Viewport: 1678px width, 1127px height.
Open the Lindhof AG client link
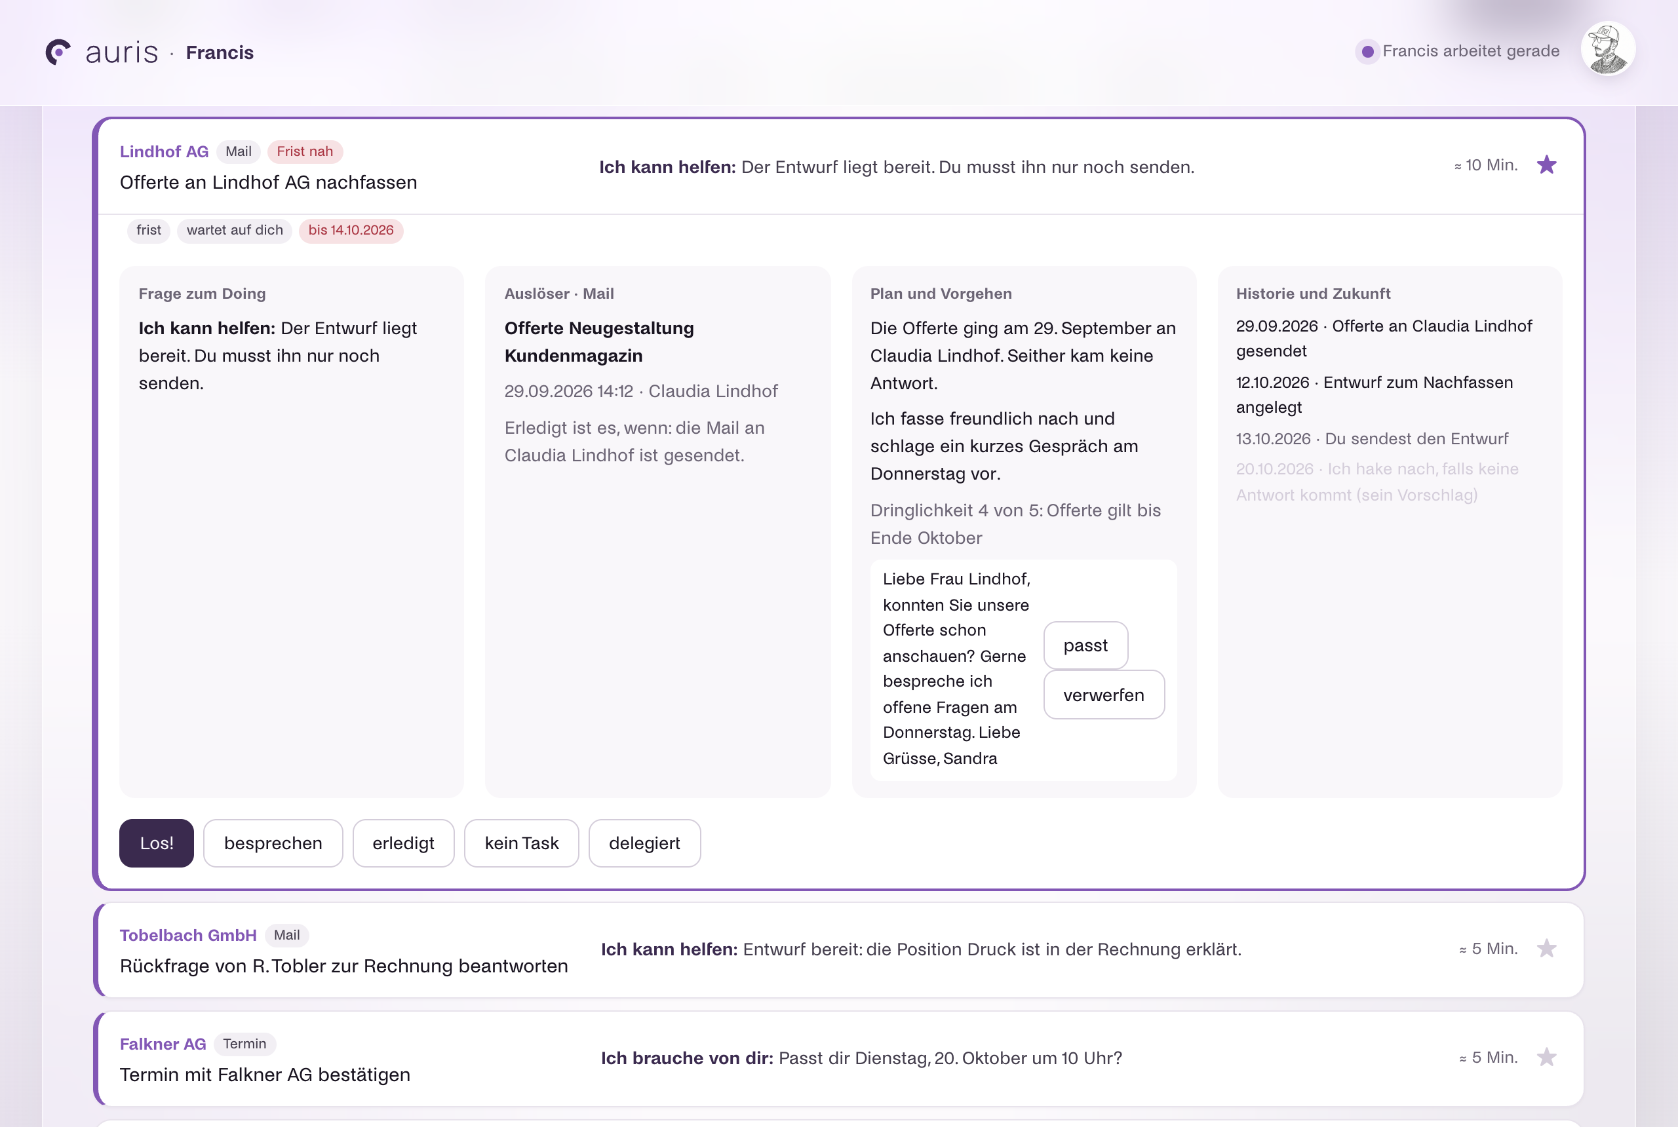pyautogui.click(x=164, y=151)
